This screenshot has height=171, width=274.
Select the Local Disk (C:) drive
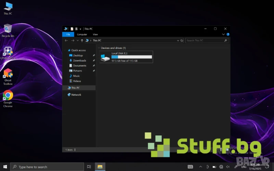tap(126, 57)
